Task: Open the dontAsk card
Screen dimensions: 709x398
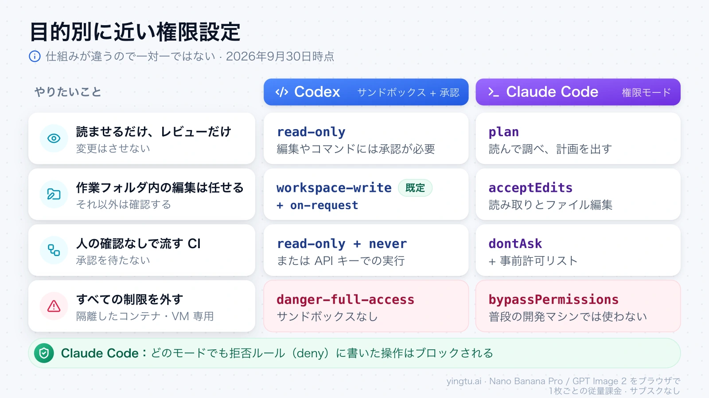Action: click(578, 250)
